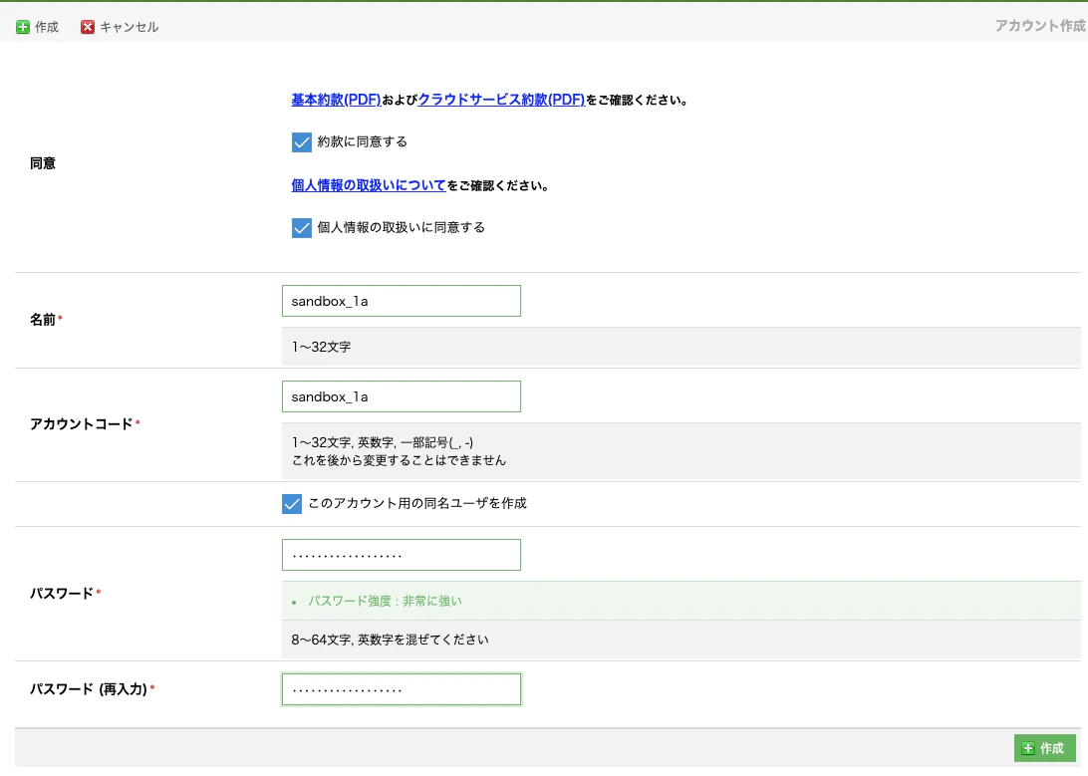This screenshot has height=776, width=1088.
Task: Click the plus icon on bottom 作成 button
Action: tap(1029, 748)
